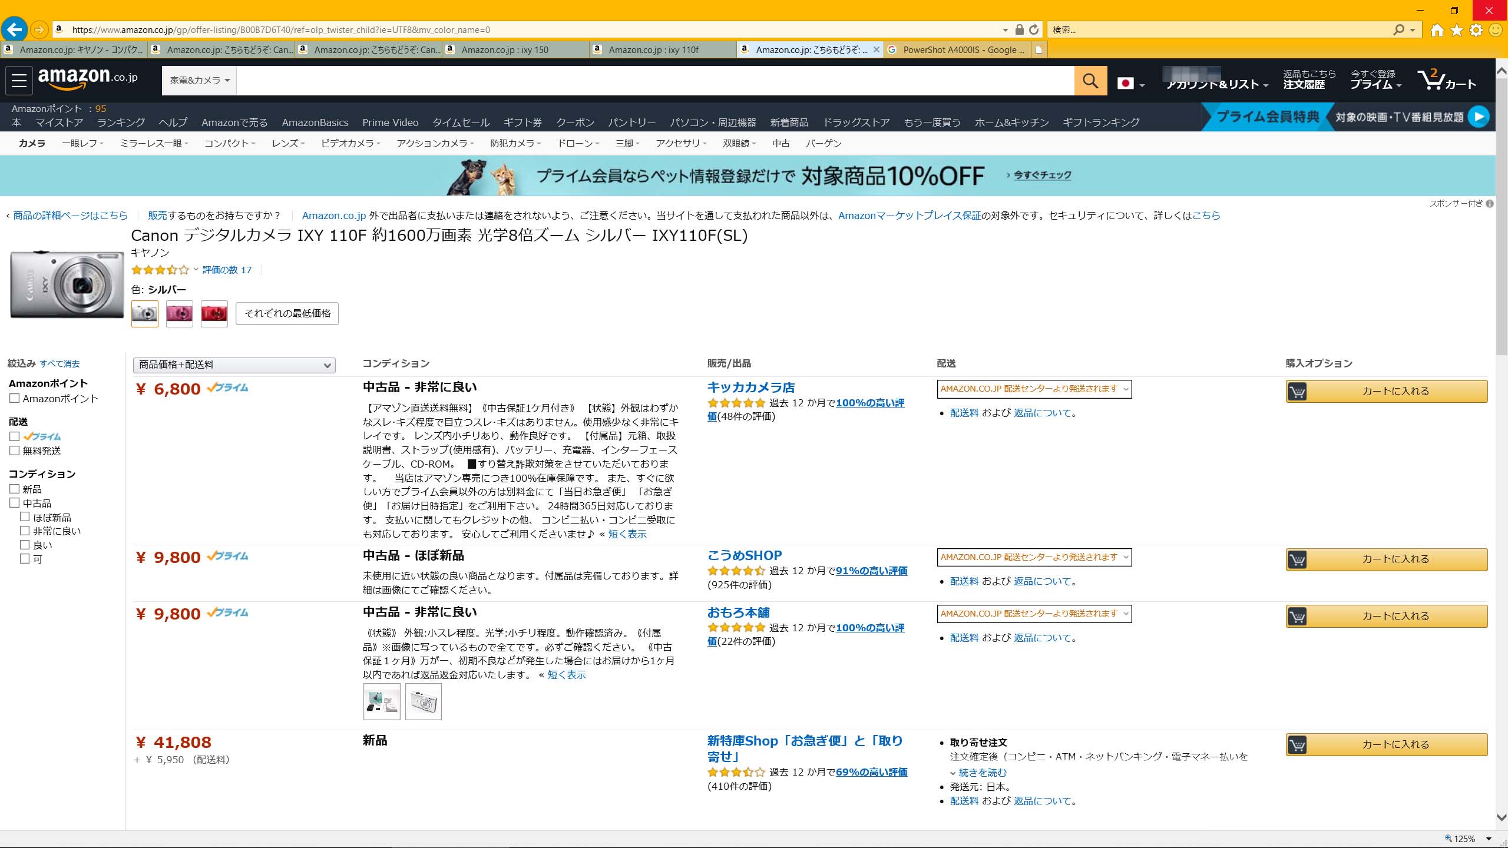Check the 良い filter

pyautogui.click(x=25, y=545)
